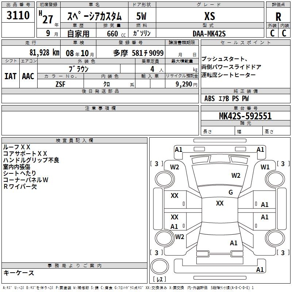Viewport: 292px width, 292px height.
Task: Click the interior grade C under 内装
Action: (284, 33)
